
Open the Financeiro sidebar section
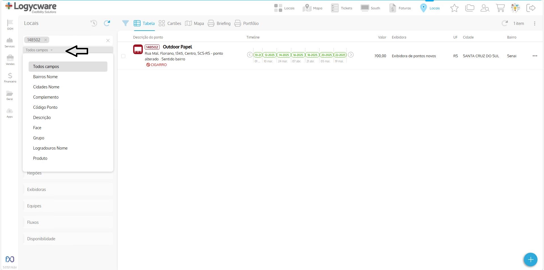[x=10, y=78]
